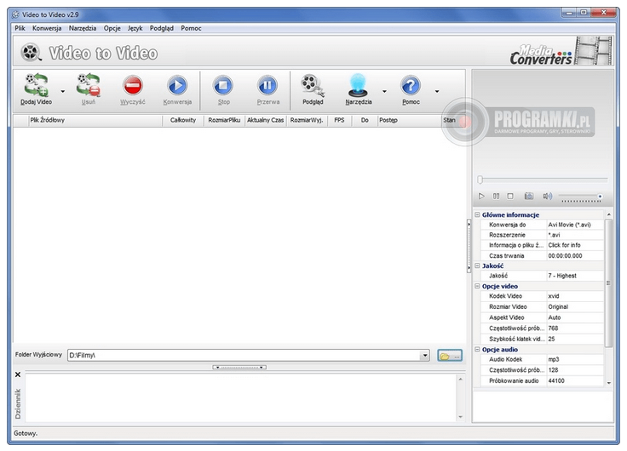Screen dimensions: 627x451
Task: Select the video bitrate 768 value
Action: click(575, 328)
